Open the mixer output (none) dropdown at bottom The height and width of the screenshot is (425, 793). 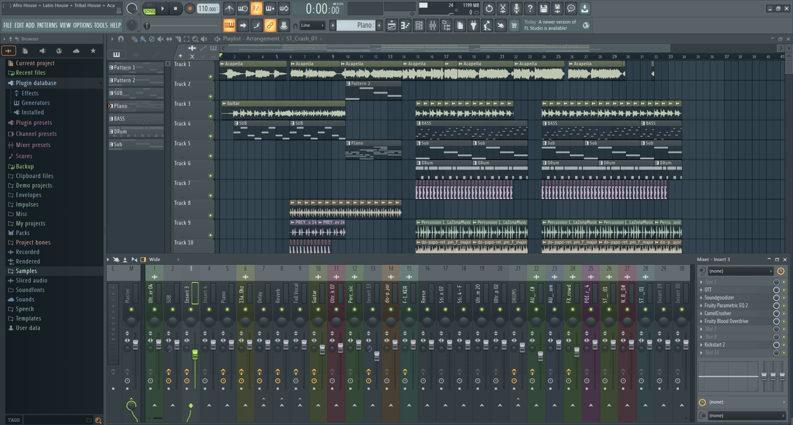coord(746,415)
